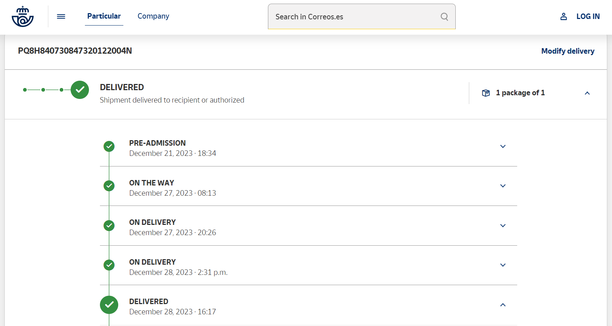Expand the On the way step details
This screenshot has height=326, width=612.
[x=503, y=186]
